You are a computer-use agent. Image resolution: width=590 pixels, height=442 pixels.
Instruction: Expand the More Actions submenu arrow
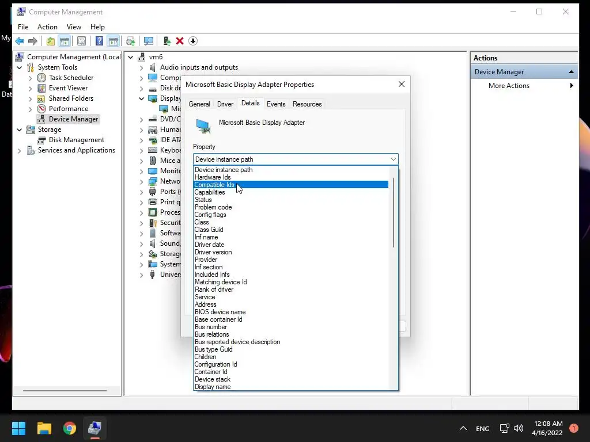pos(572,86)
